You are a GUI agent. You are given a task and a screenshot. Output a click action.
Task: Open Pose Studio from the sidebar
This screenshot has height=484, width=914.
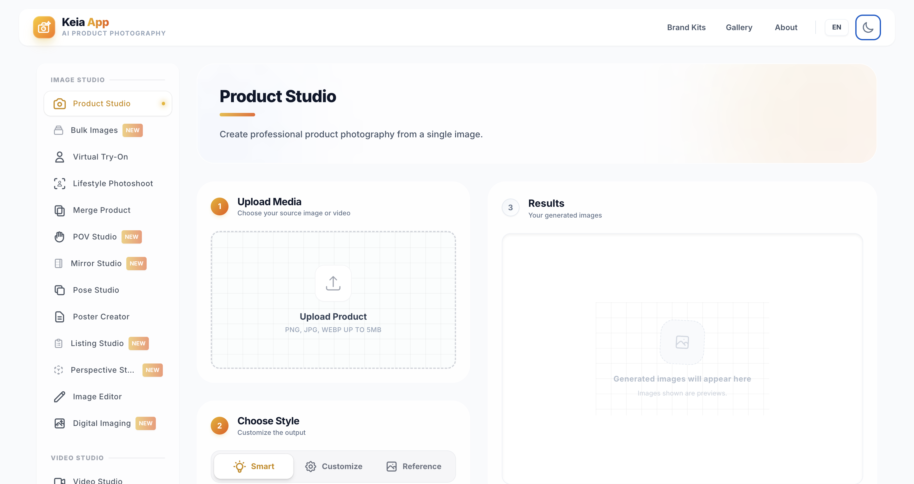108,290
